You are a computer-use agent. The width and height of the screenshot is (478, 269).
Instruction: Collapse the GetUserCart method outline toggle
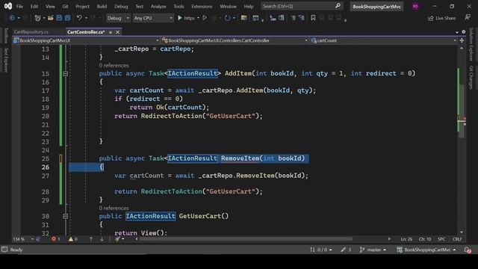point(65,216)
